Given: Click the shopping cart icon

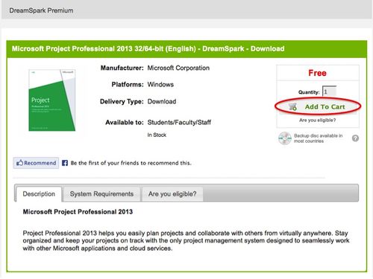Looking at the screenshot, I should pyautogui.click(x=292, y=107).
